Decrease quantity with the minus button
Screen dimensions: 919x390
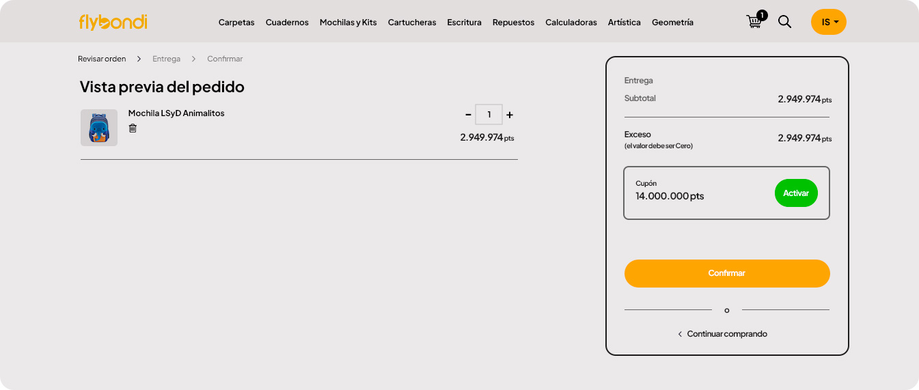pyautogui.click(x=468, y=115)
